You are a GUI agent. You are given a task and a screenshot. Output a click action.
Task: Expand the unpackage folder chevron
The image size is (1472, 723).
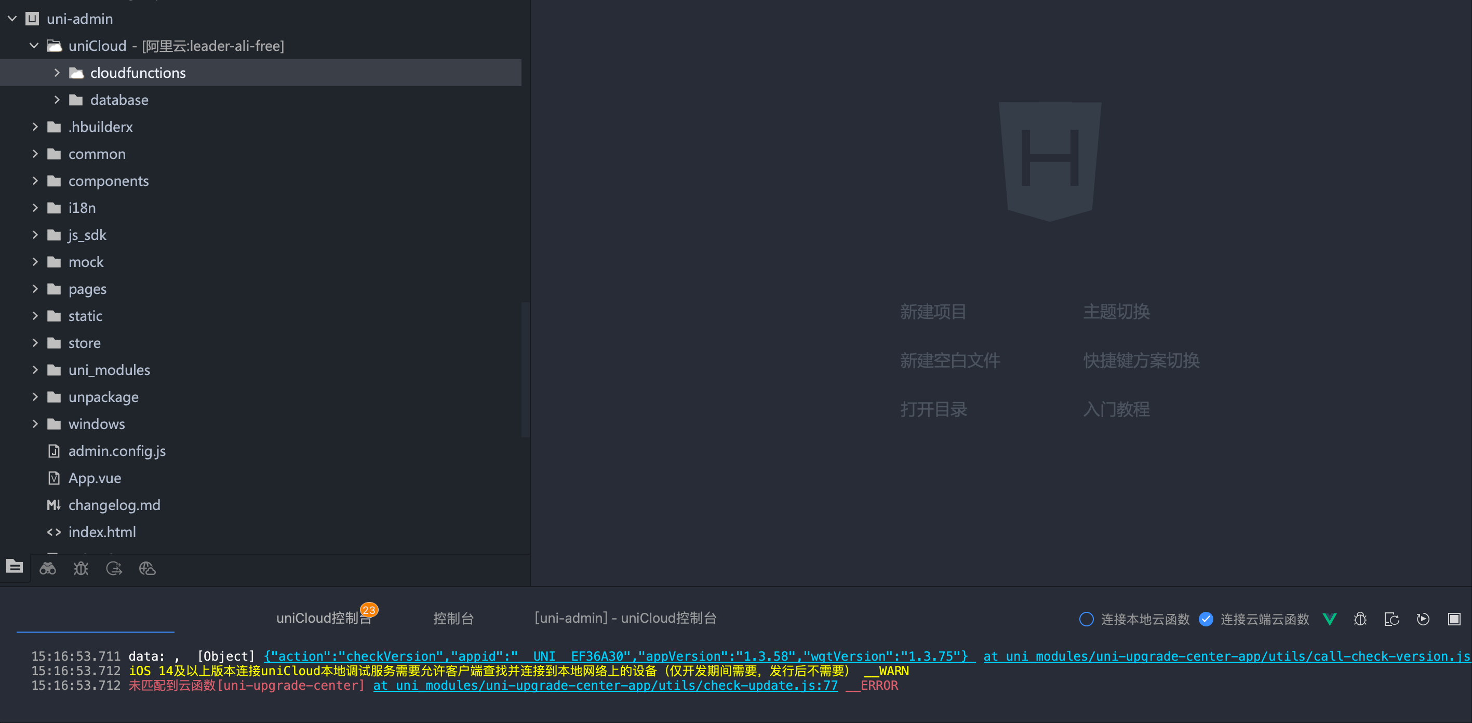tap(35, 397)
